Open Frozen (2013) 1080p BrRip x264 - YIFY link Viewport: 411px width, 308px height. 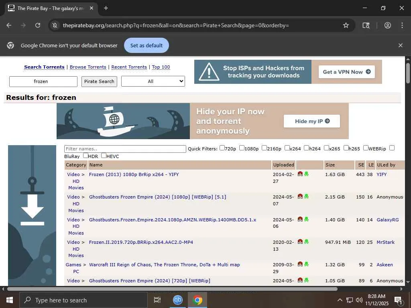[x=134, y=174]
